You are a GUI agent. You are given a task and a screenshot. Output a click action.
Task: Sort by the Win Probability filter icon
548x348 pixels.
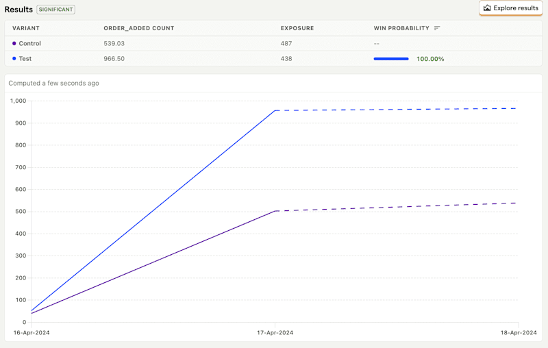point(437,28)
